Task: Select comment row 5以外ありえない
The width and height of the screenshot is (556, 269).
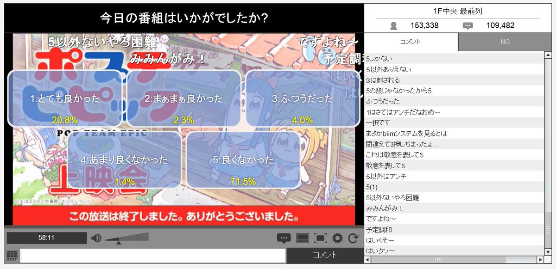Action: [454, 69]
